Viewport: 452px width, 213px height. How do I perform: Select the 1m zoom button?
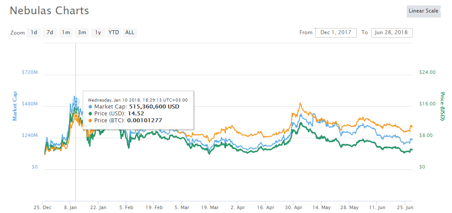pos(66,32)
